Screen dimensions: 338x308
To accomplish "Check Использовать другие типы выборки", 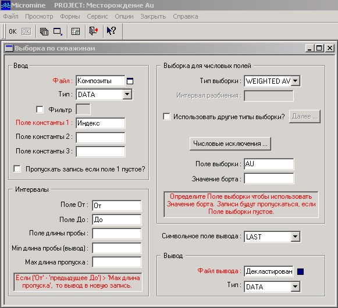I will pyautogui.click(x=166, y=117).
